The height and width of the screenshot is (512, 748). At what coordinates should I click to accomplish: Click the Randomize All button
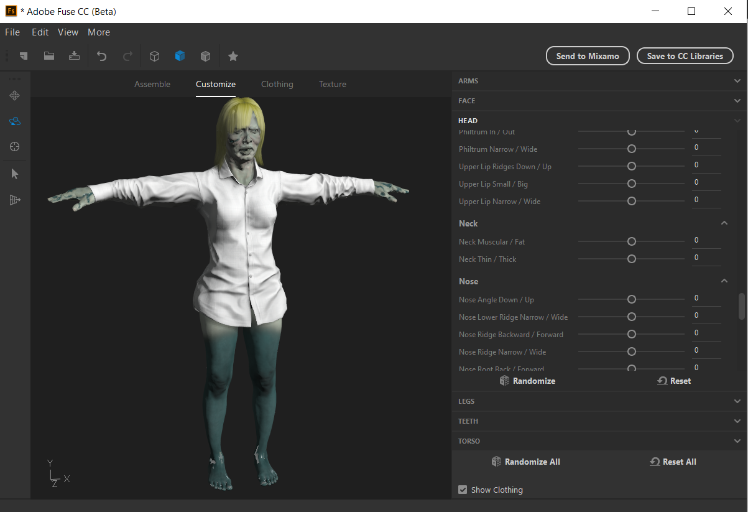(x=525, y=462)
